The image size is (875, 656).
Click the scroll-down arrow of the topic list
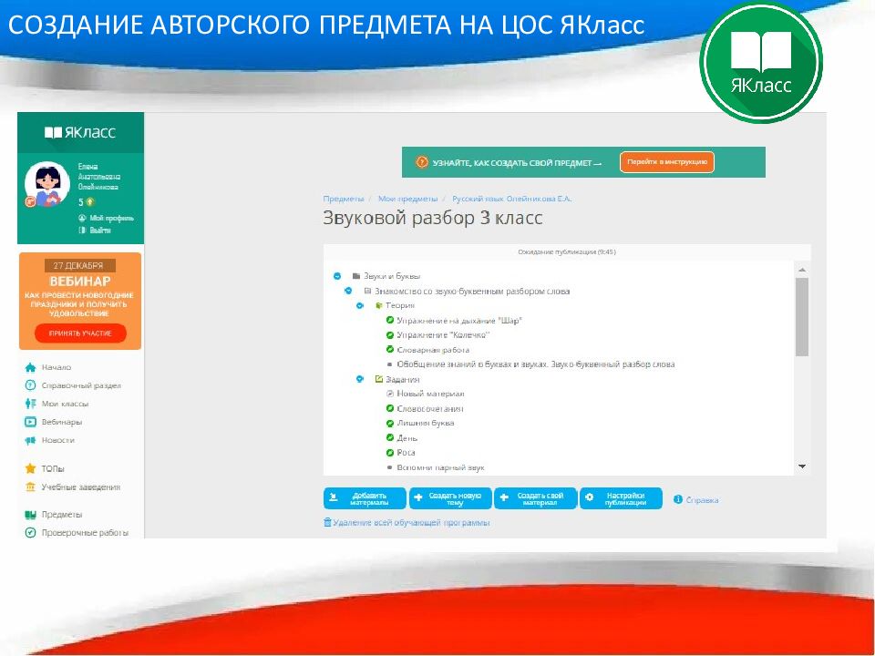coord(802,466)
